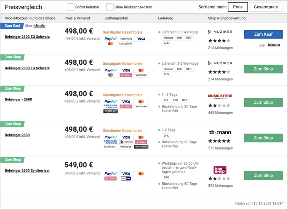Image resolution: width=288 pixels, height=210 pixels.
Task: Sort offers by Preis
Action: pos(238,7)
